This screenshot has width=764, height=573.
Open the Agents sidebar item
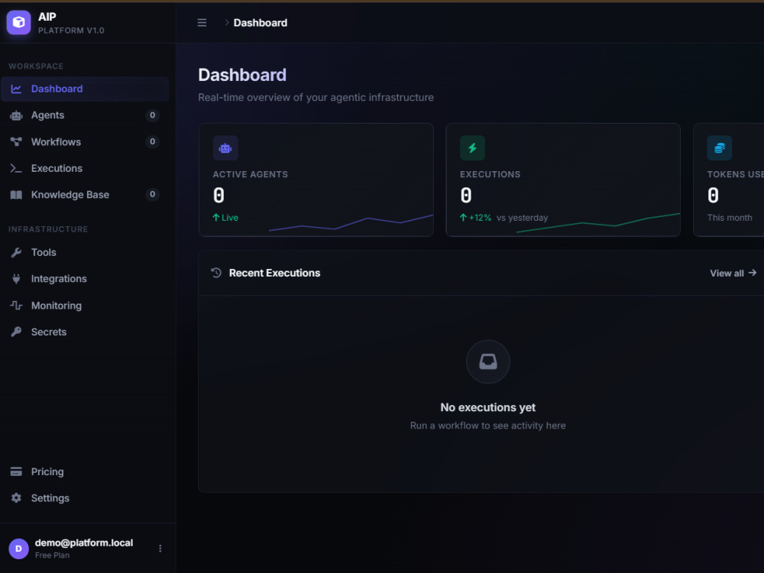click(85, 115)
